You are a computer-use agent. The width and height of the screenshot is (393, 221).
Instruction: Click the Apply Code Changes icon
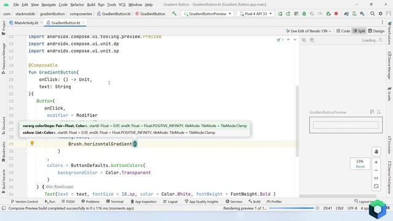[296, 14]
